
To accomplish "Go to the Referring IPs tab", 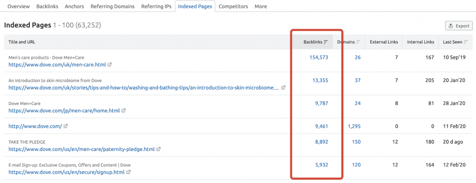I will (x=156, y=6).
